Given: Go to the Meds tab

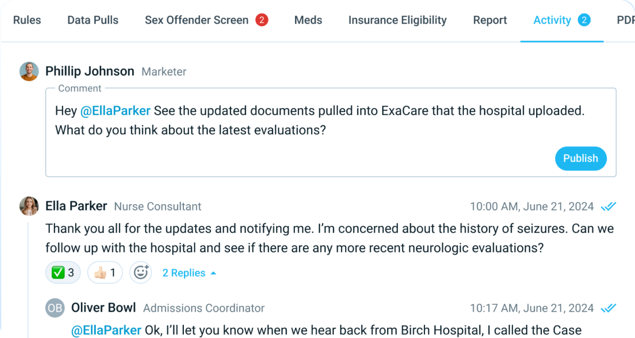Looking at the screenshot, I should 308,20.
